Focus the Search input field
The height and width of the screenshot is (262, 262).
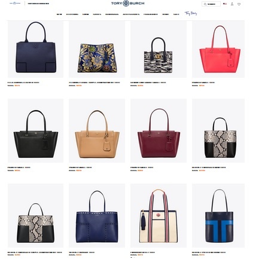click(x=211, y=4)
